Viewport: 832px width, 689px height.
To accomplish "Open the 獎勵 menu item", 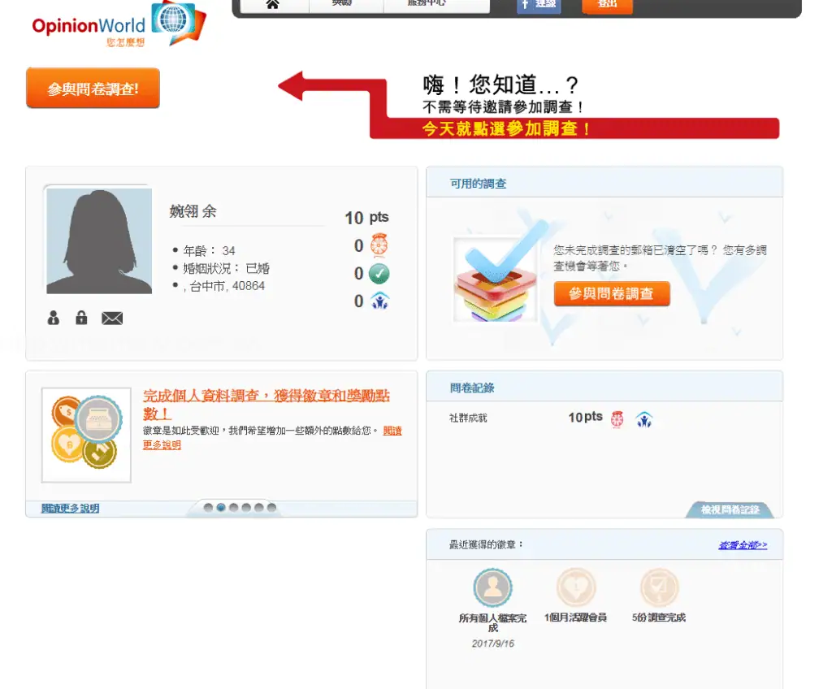I will pos(344,4).
